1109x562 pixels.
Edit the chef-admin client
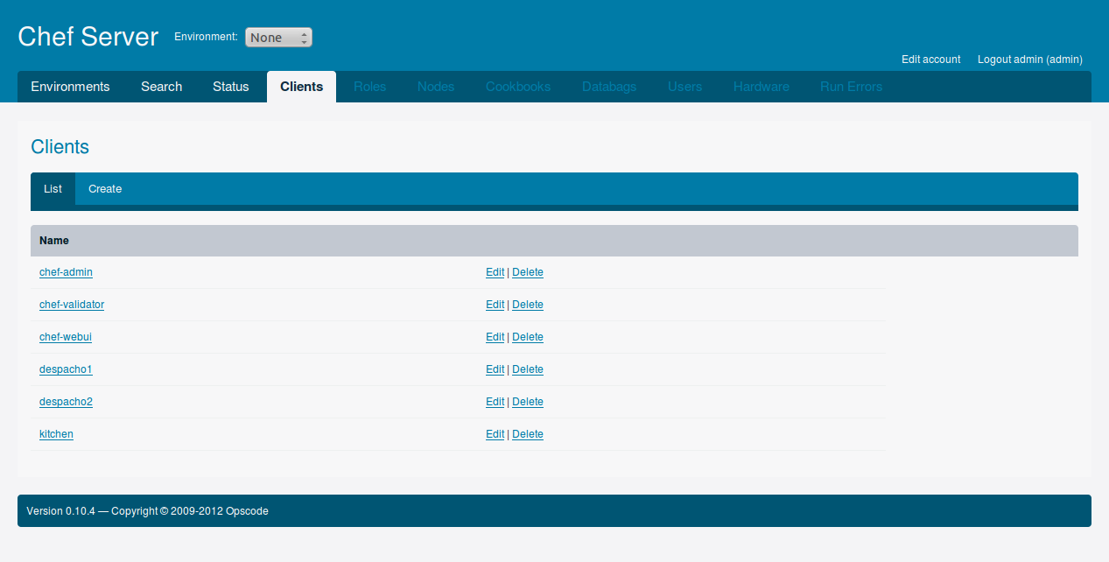495,272
